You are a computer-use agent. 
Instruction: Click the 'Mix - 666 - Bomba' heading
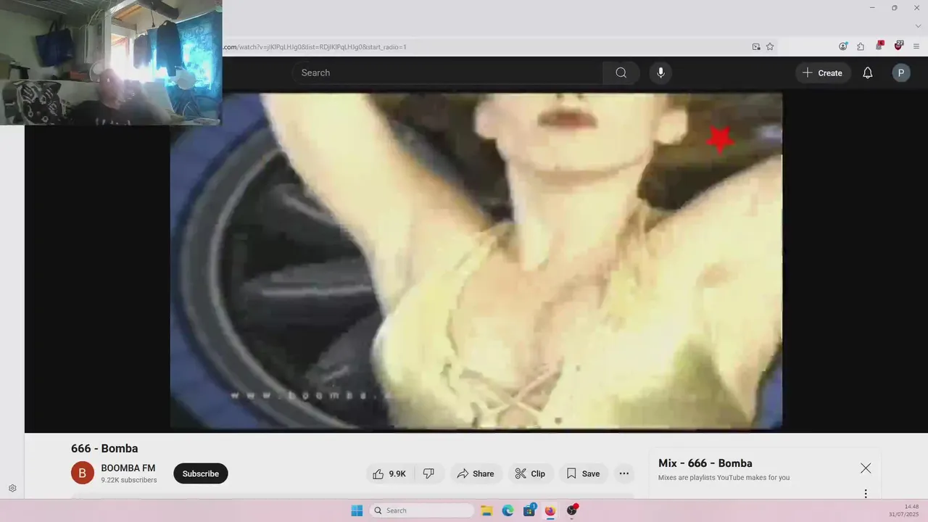point(705,463)
